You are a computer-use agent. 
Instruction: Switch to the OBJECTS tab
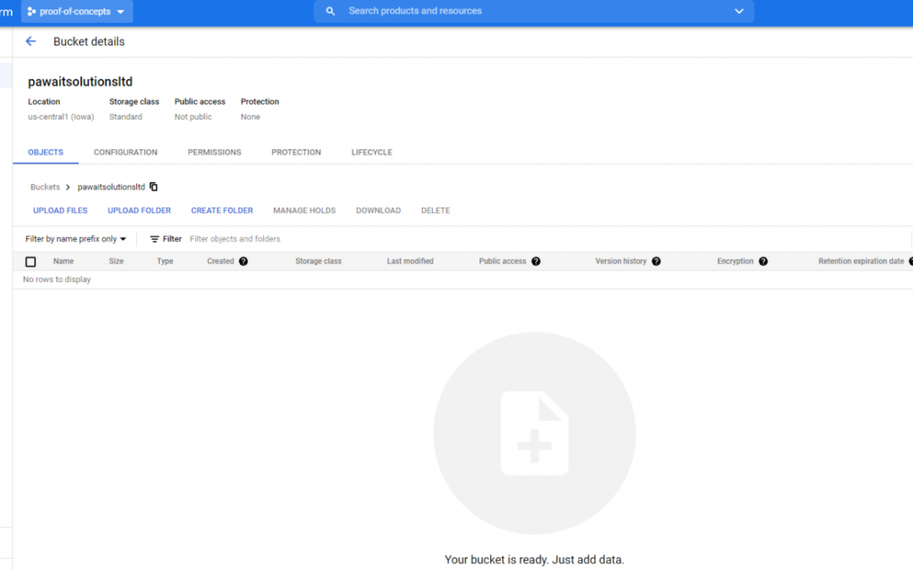pyautogui.click(x=46, y=152)
